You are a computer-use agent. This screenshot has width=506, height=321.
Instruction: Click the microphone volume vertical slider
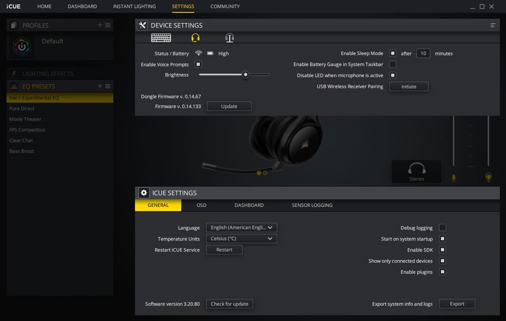point(454,141)
